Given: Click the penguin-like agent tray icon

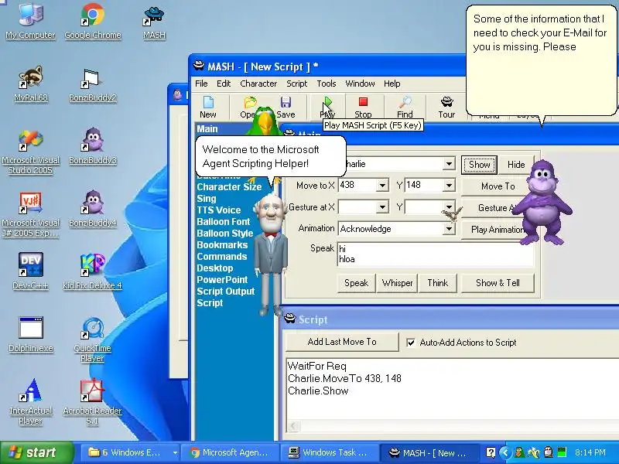Looking at the screenshot, I should click(x=548, y=452).
